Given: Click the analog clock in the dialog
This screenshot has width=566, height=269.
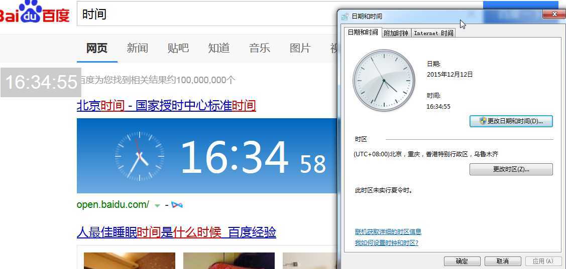Looking at the screenshot, I should coord(384,80).
